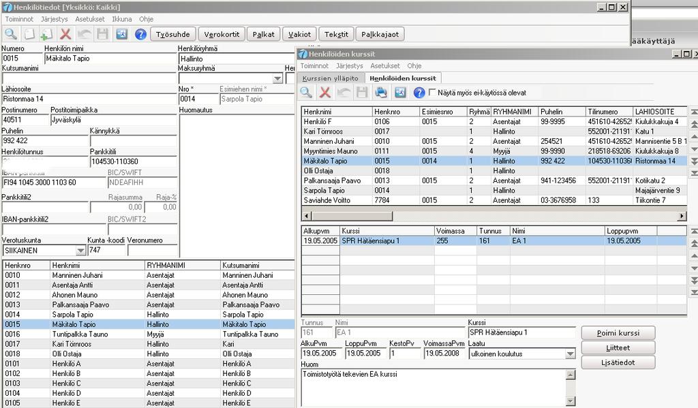Viewport: 698px width, 408px height.
Task: Click the Palkkajaot button
Action: coord(380,34)
